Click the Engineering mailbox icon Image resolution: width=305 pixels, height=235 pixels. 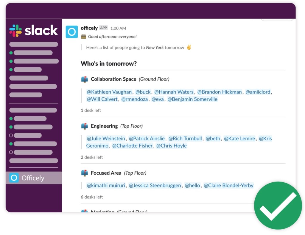pos(85,126)
